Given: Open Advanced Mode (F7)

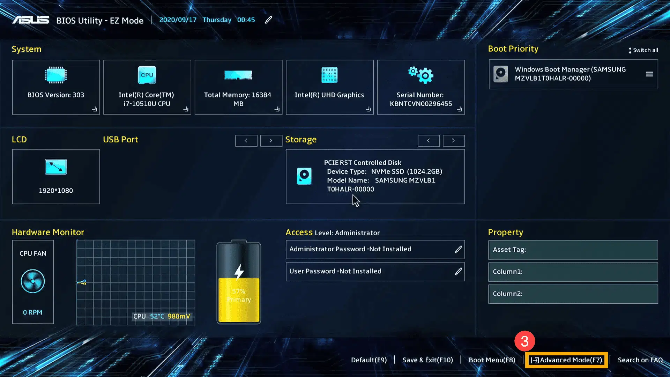Looking at the screenshot, I should click(567, 360).
